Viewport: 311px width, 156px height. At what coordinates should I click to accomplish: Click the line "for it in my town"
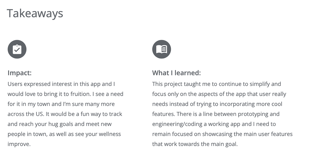point(61,104)
